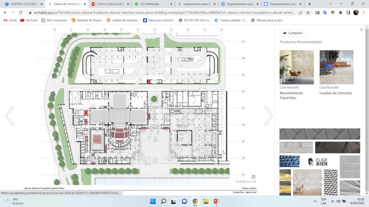Click Revestimiento Travertino product thumbnail
Image resolution: width=369 pixels, height=207 pixels.
coord(297,67)
